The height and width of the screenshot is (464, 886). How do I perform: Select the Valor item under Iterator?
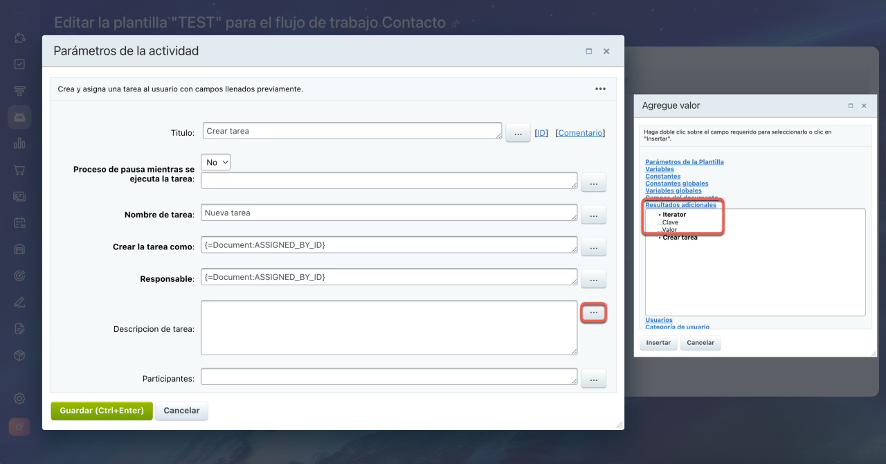(669, 230)
